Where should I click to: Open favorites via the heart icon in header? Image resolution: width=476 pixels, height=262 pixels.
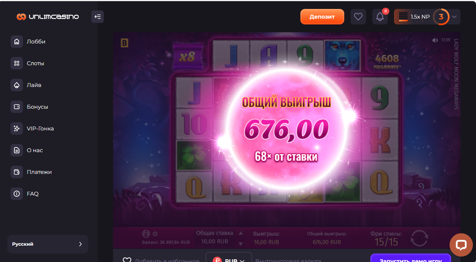pos(358,17)
